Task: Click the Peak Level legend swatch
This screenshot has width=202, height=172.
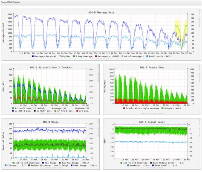Action: [153, 166]
